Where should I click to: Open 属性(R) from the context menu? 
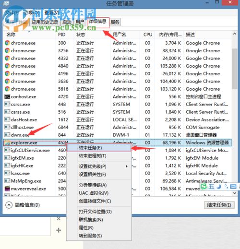99,227
